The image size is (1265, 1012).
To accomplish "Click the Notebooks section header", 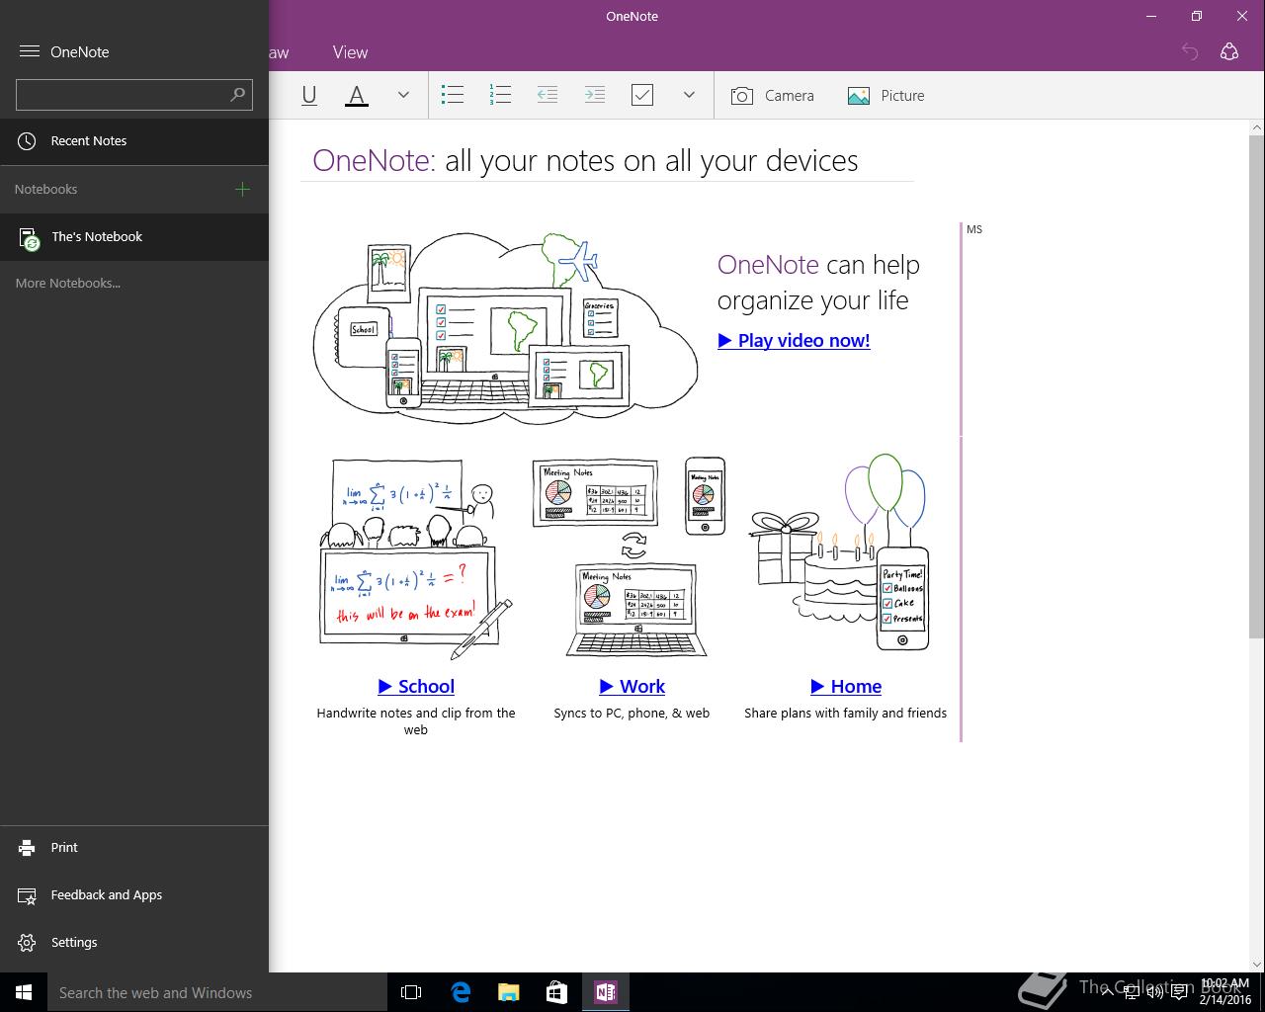I will pos(46,189).
